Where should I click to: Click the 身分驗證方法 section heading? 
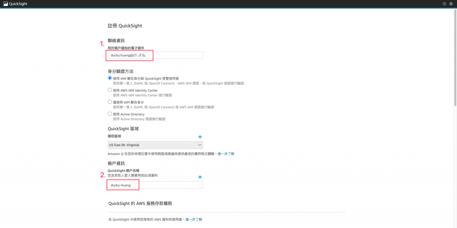click(x=120, y=71)
